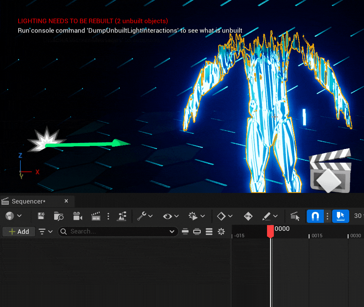Image resolution: width=364 pixels, height=307 pixels.
Task: Open the wrench Actions menu
Action: click(x=141, y=216)
